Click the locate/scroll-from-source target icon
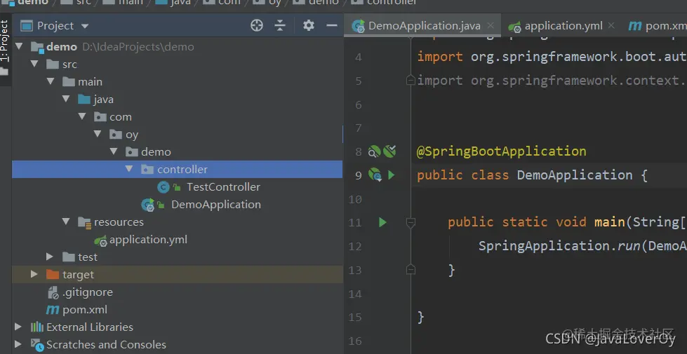This screenshot has width=687, height=354. (x=257, y=26)
